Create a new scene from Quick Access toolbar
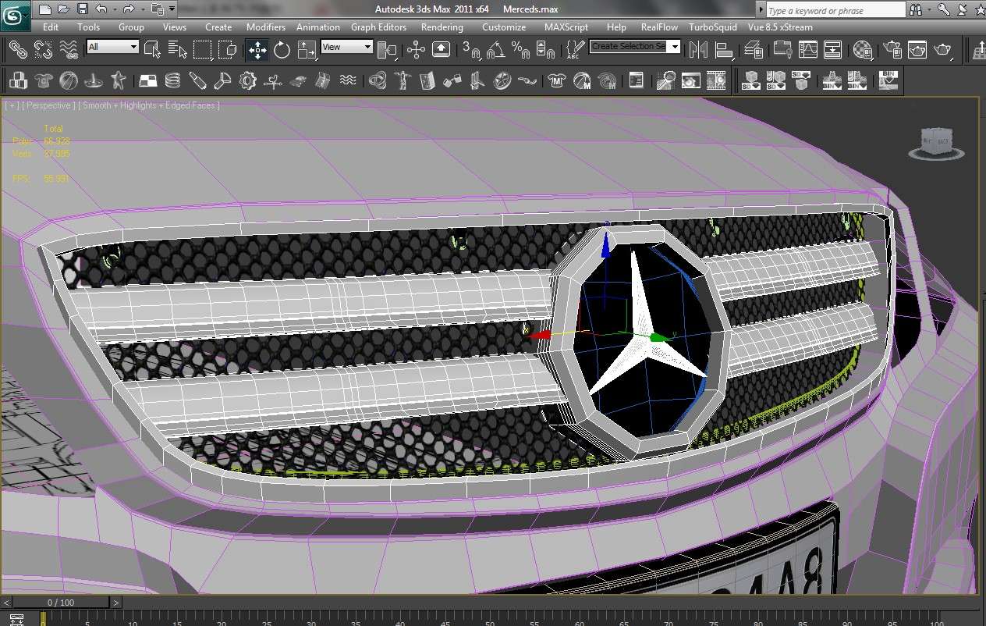Viewport: 986px width, 626px height. pyautogui.click(x=44, y=9)
